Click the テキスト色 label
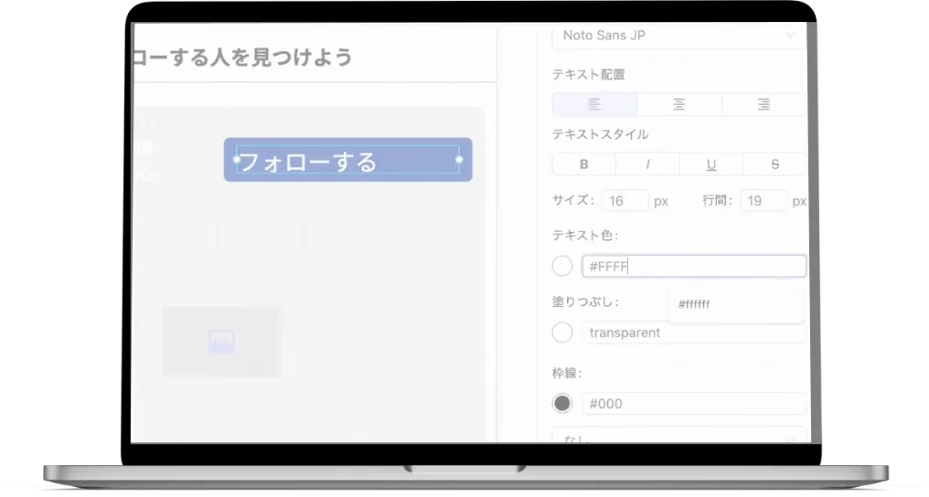This screenshot has width=929, height=497. pos(585,236)
